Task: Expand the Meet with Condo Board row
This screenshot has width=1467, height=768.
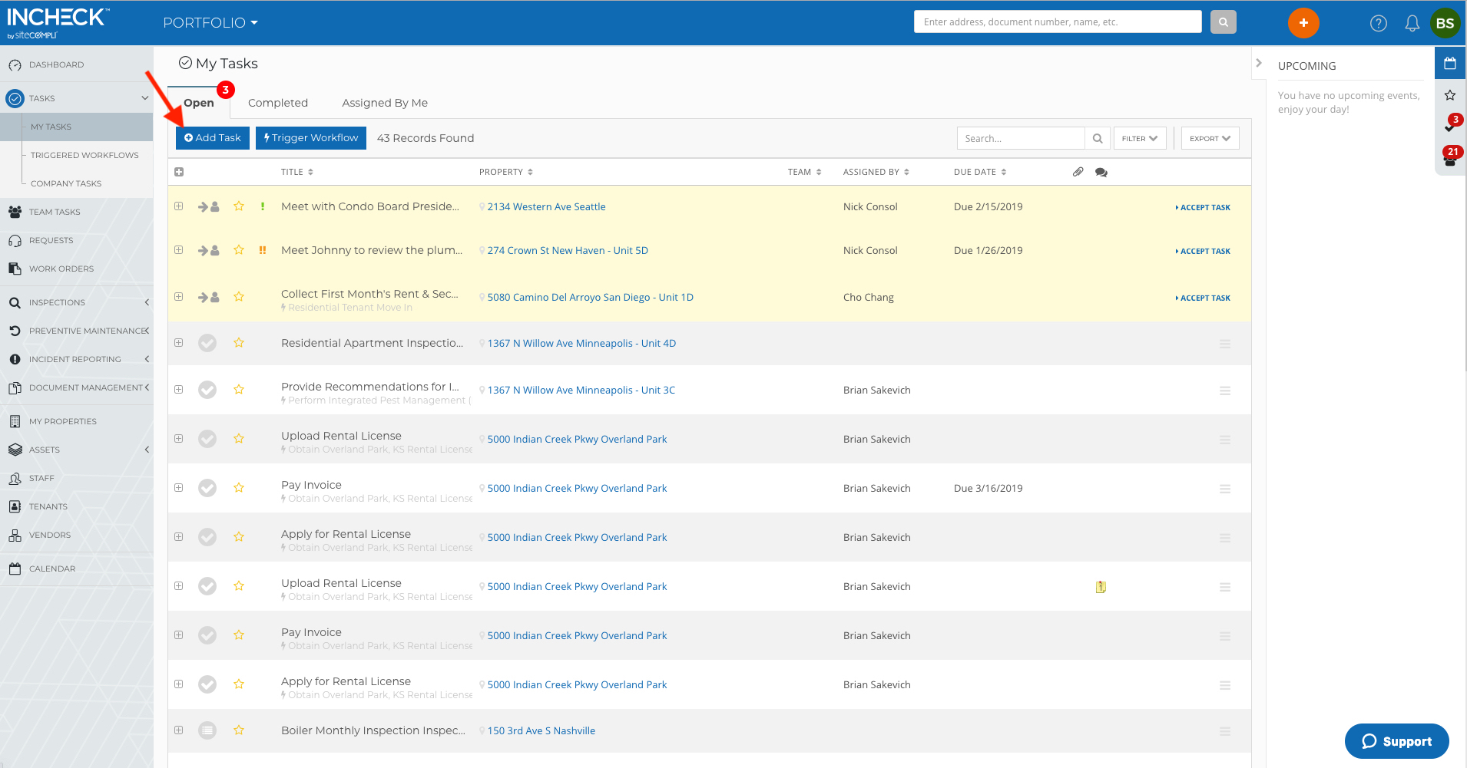Action: click(179, 206)
